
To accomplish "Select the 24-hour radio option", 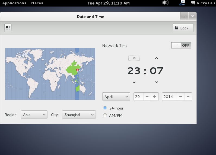I will coord(105,108).
